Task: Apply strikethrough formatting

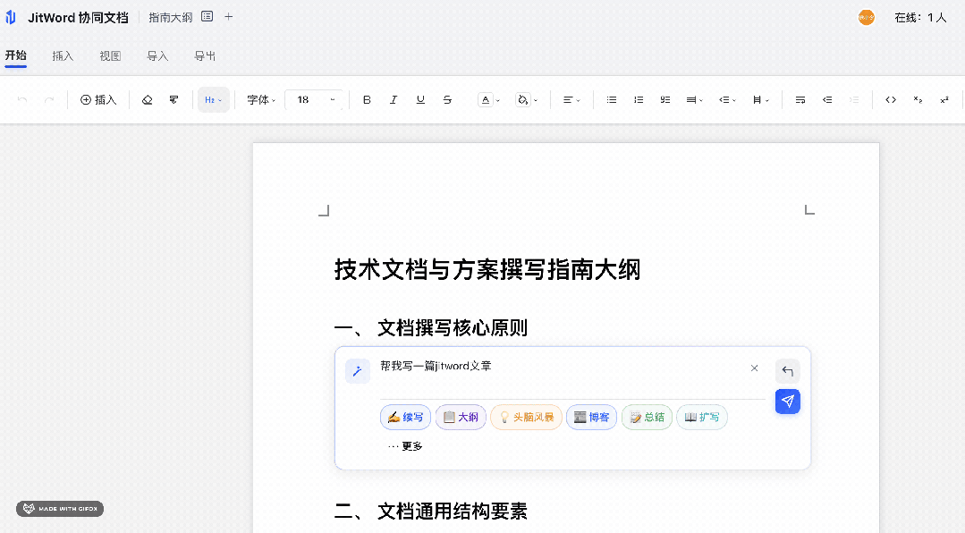Action: pos(447,99)
